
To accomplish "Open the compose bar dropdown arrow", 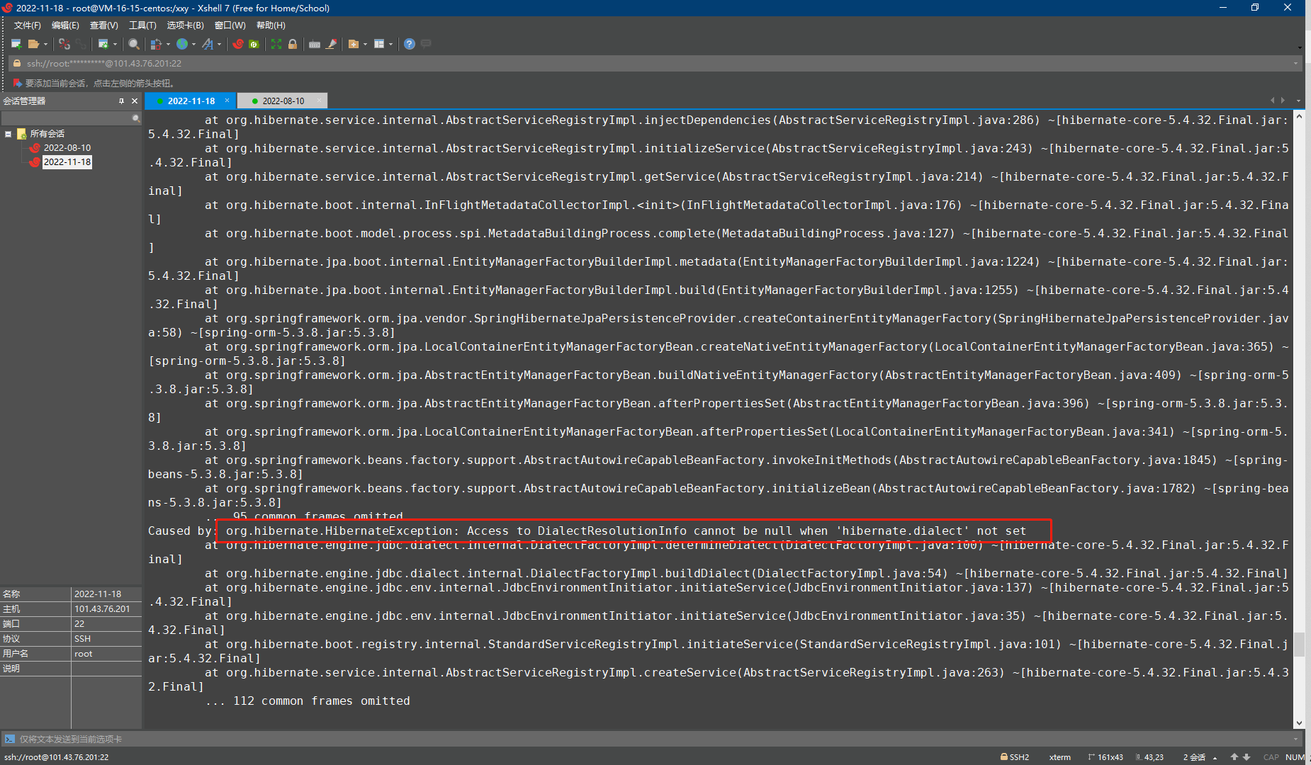I will pos(1296,739).
